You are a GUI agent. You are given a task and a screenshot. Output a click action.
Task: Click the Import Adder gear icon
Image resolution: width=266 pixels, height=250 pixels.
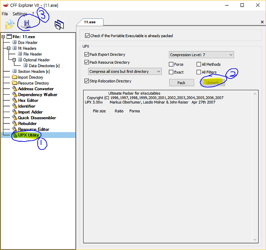14,112
